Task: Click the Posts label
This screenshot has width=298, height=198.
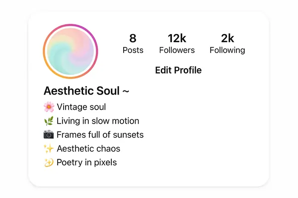Action: tap(133, 50)
